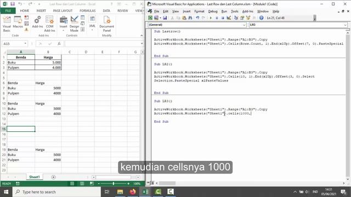The image size is (351, 197).
Task: Click the Reset (stop) icon in VBA toolbar
Action: pos(223,18)
